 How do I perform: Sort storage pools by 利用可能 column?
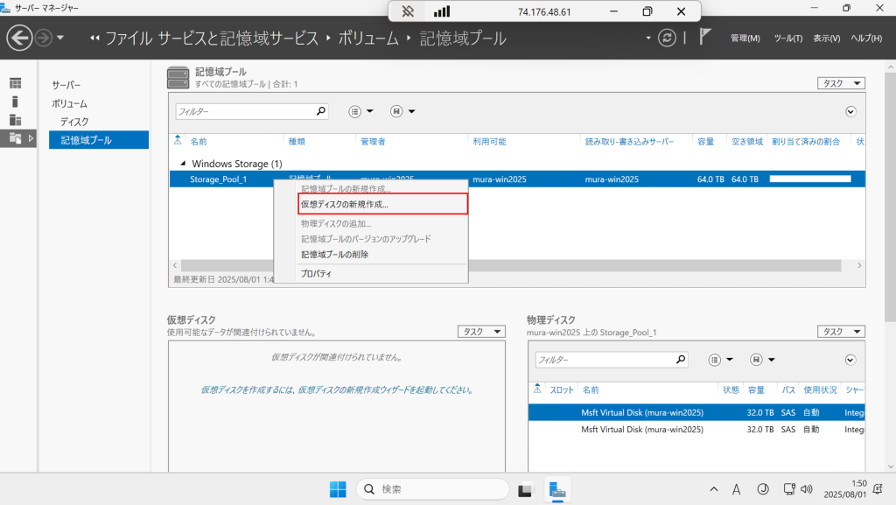pyautogui.click(x=489, y=142)
